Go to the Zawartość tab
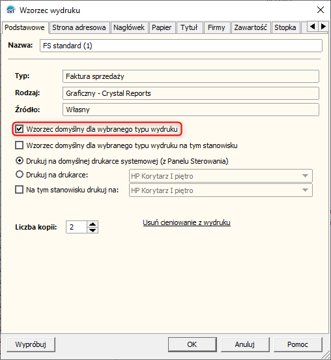 coord(250,27)
